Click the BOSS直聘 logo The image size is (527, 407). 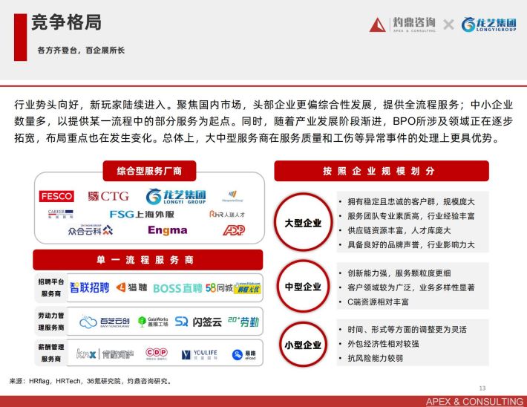(x=177, y=288)
